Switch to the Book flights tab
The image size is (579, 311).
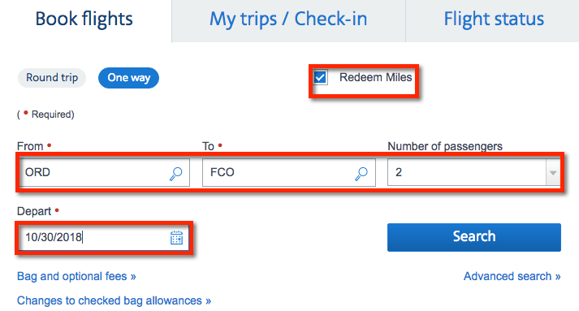(x=84, y=19)
